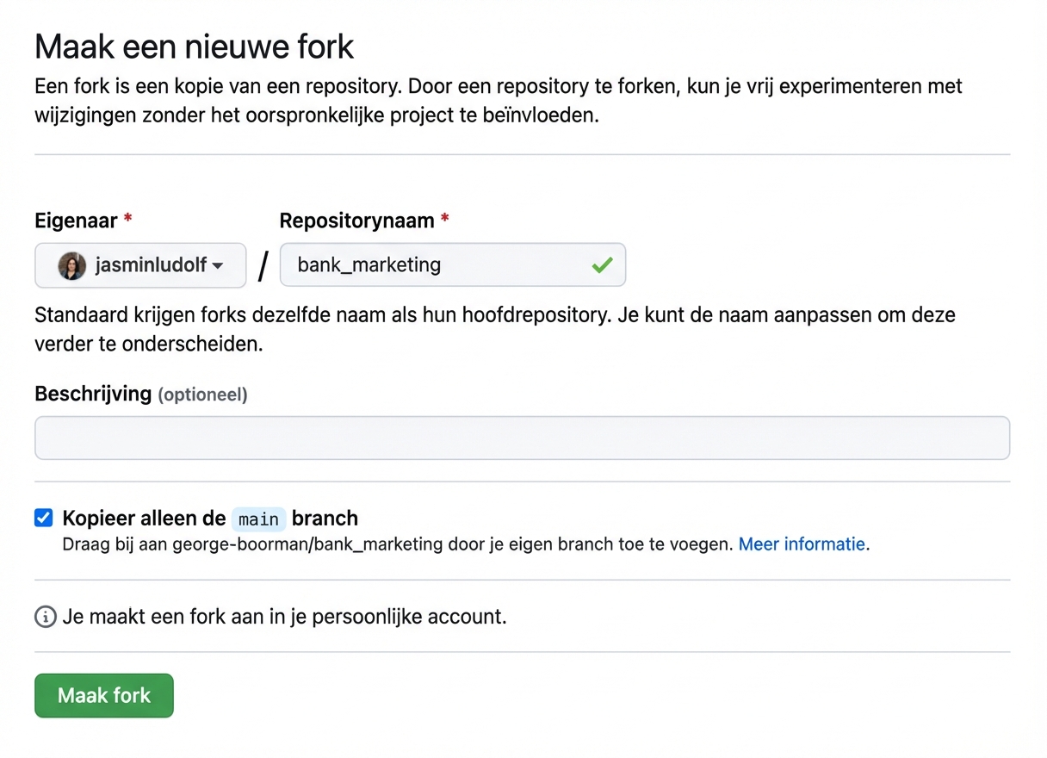Viewport: 1047px width, 758px height.
Task: Click the Maak een nieuwe fork heading
Action: point(194,47)
